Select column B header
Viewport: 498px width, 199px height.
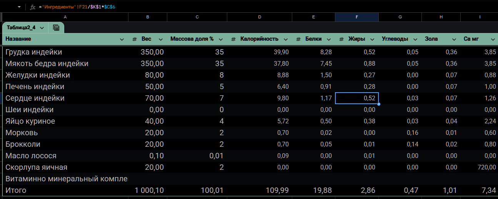pyautogui.click(x=148, y=17)
